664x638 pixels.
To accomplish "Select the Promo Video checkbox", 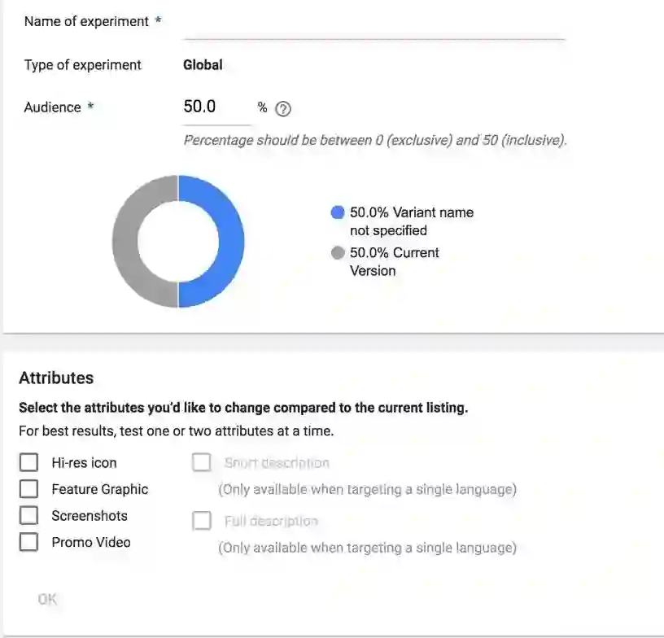I will coord(28,542).
